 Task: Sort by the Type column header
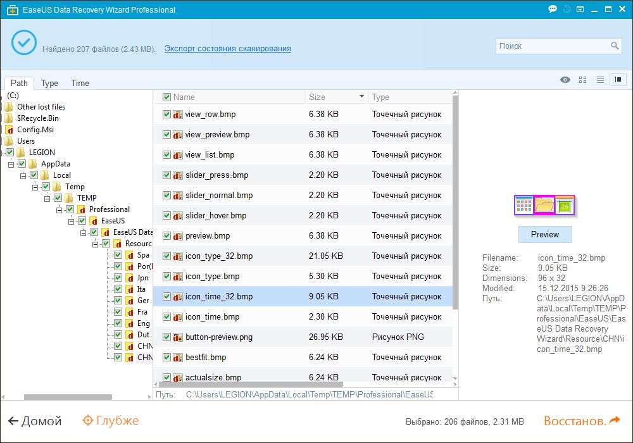(380, 97)
